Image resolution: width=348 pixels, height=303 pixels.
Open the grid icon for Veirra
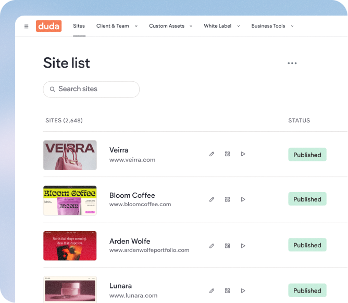[227, 154]
